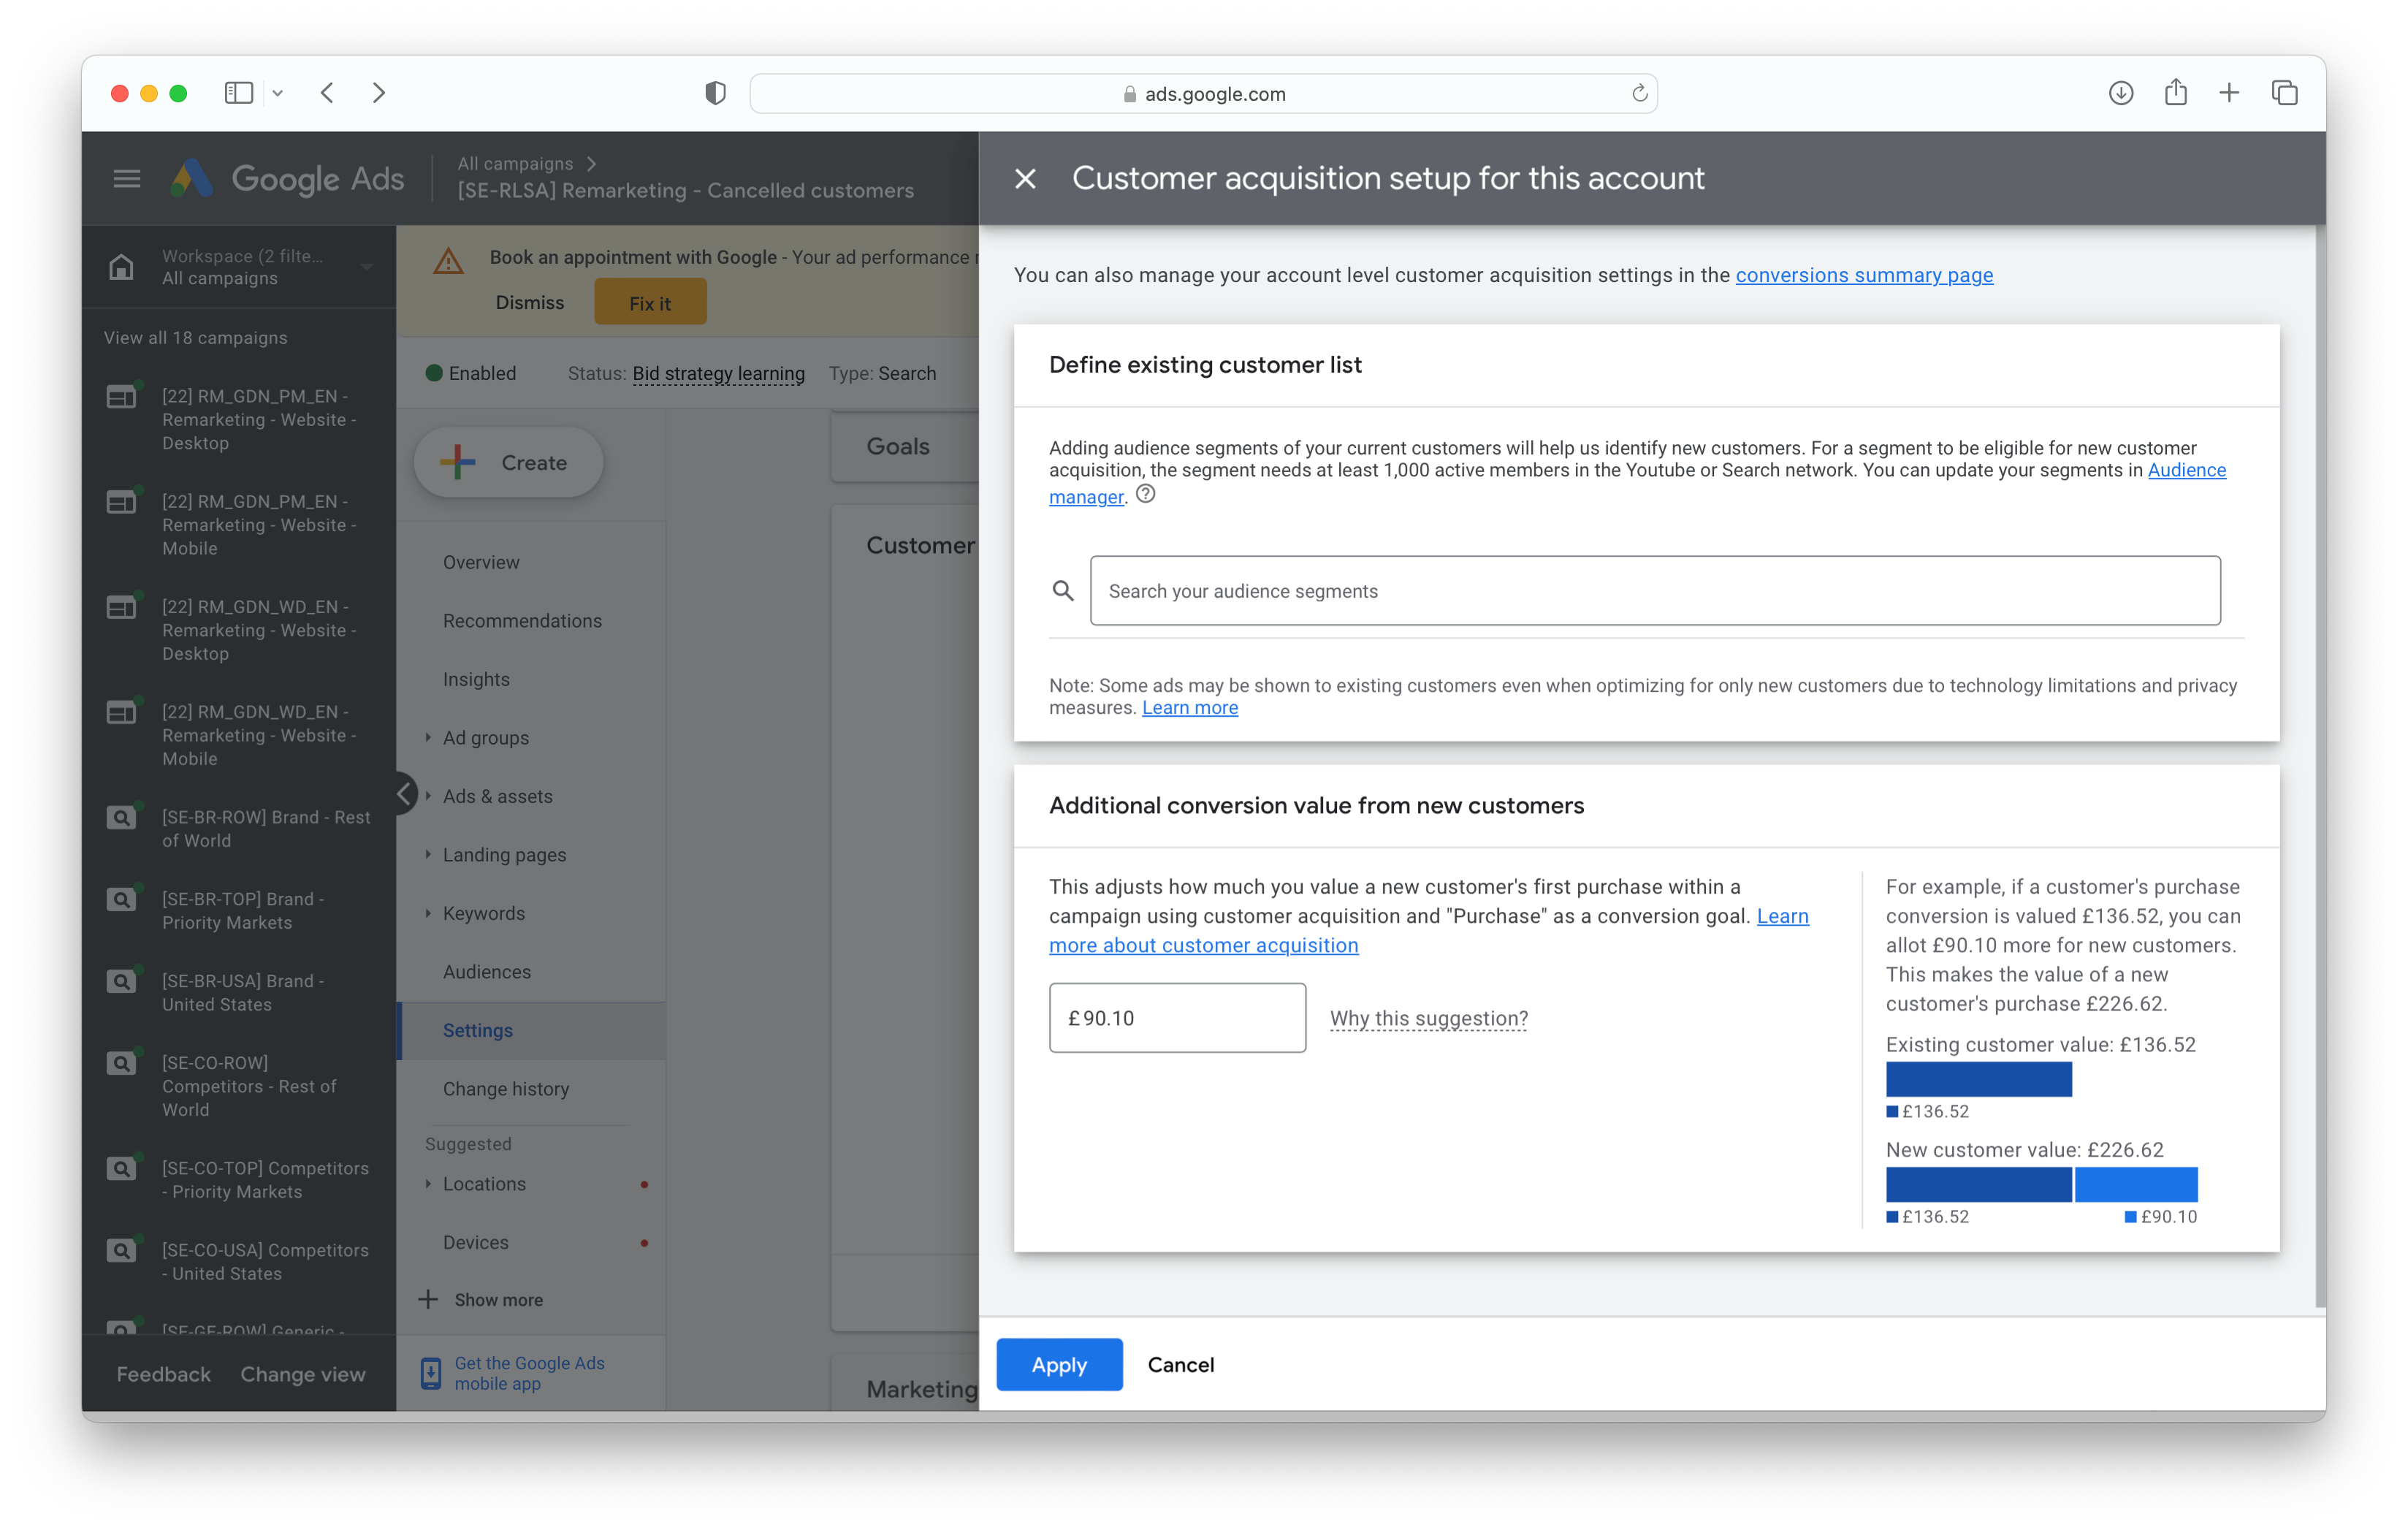Click the Workspace home icon
The height and width of the screenshot is (1530, 2408).
point(121,267)
